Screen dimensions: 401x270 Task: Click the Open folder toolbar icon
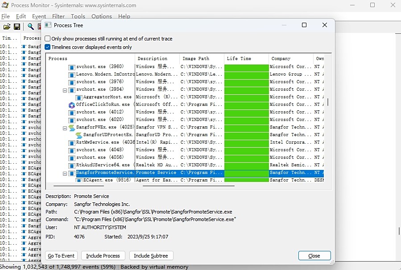pos(7,27)
